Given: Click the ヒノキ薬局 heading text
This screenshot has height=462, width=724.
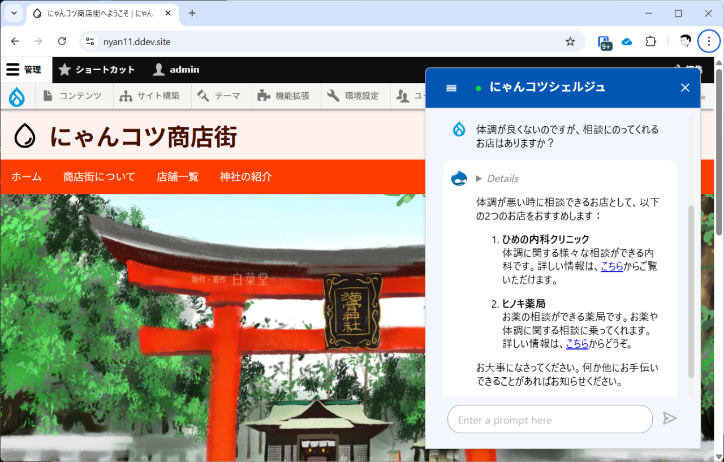Looking at the screenshot, I should tap(524, 304).
